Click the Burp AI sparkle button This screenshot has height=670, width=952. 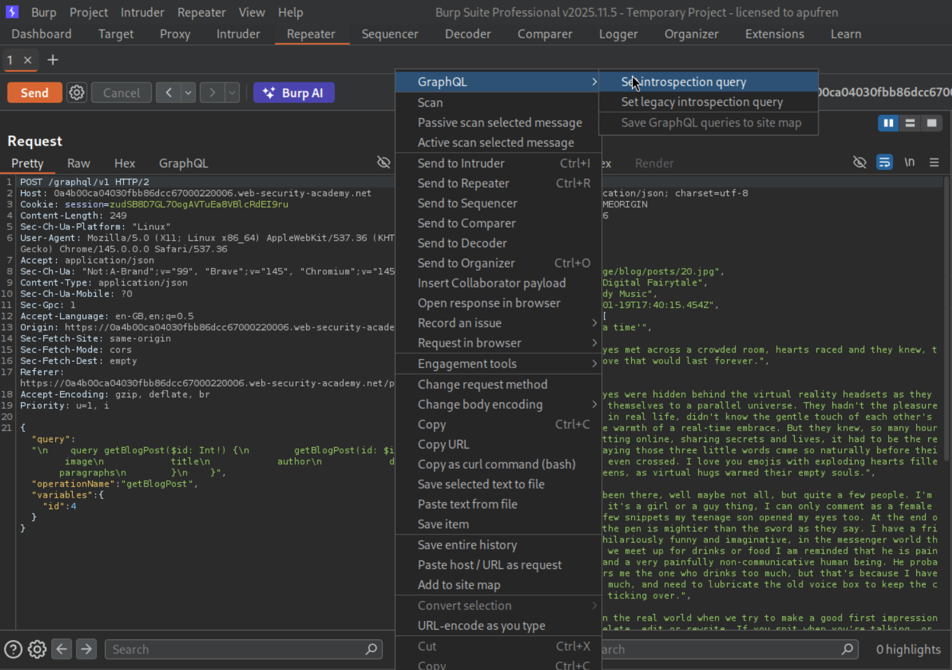pos(294,93)
